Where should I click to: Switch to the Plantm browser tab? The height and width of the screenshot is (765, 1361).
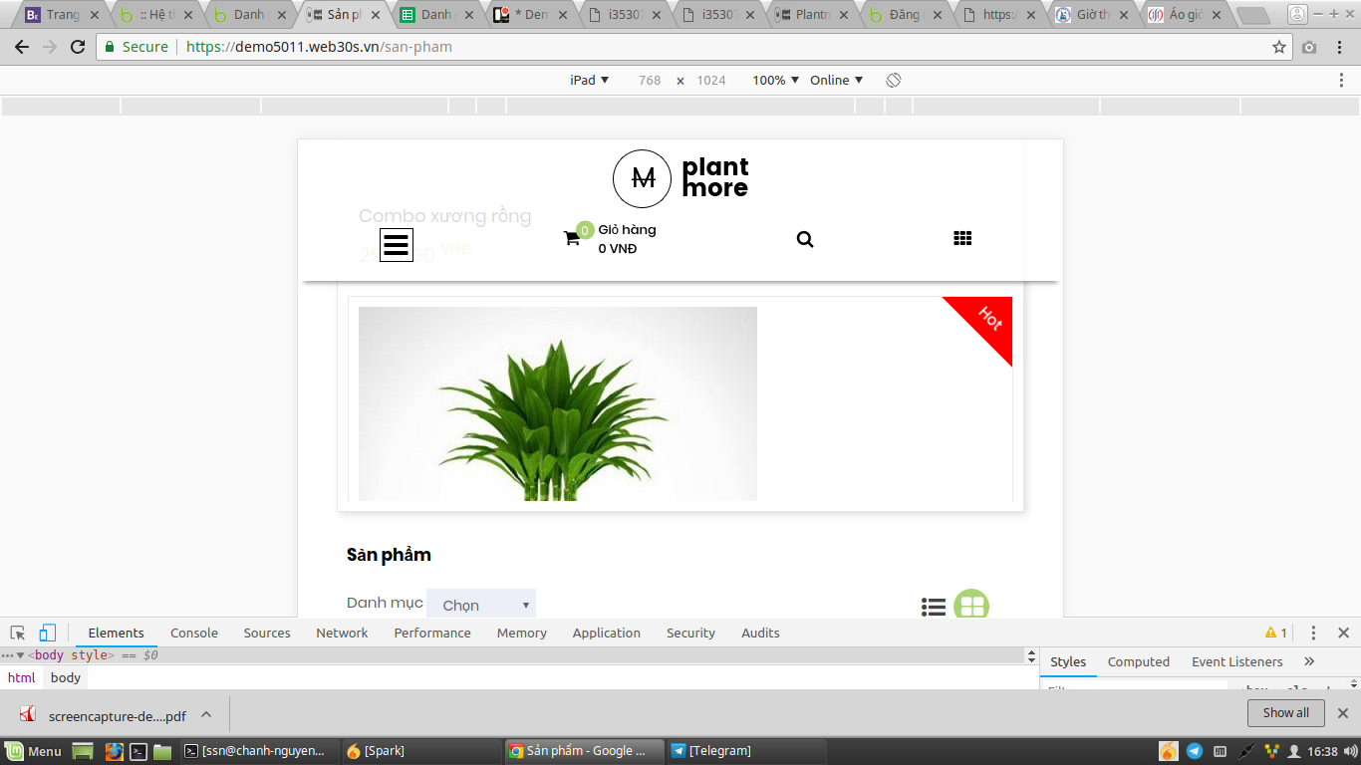(814, 15)
